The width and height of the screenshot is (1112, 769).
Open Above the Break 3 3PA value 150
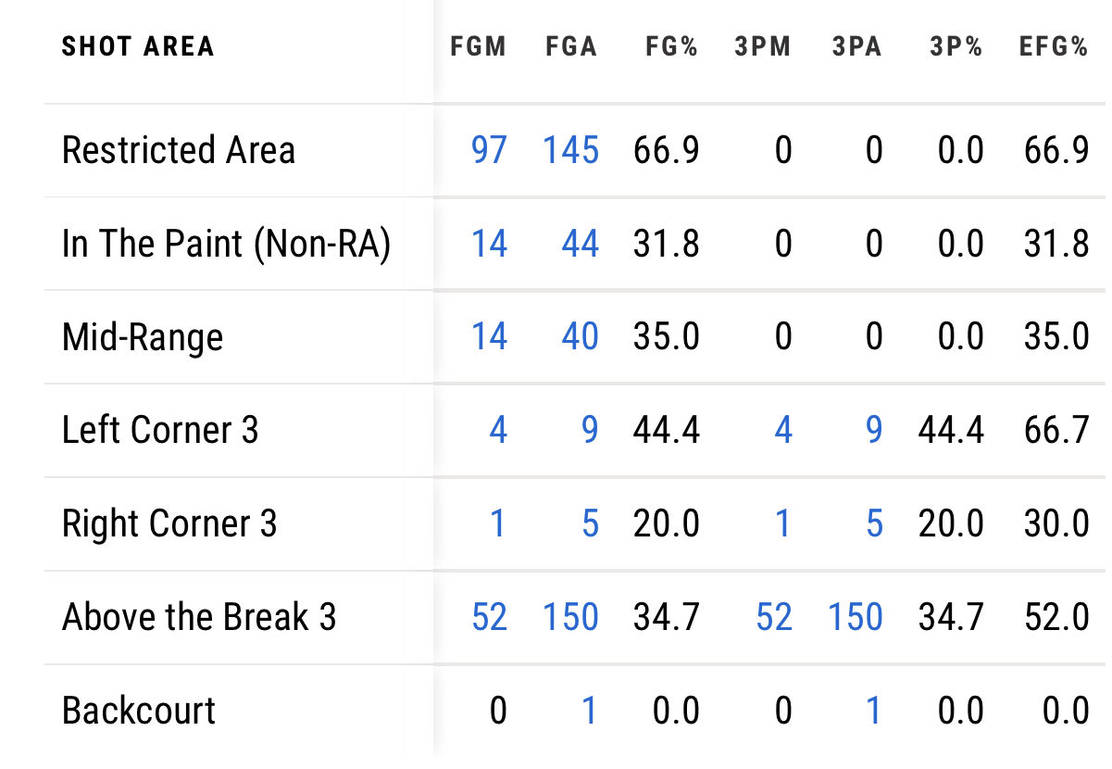coord(856,617)
